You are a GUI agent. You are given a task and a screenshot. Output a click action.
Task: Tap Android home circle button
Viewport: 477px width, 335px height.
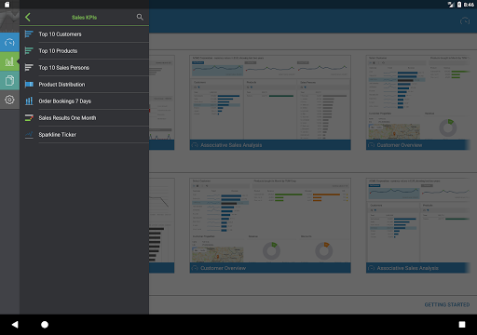click(x=45, y=325)
